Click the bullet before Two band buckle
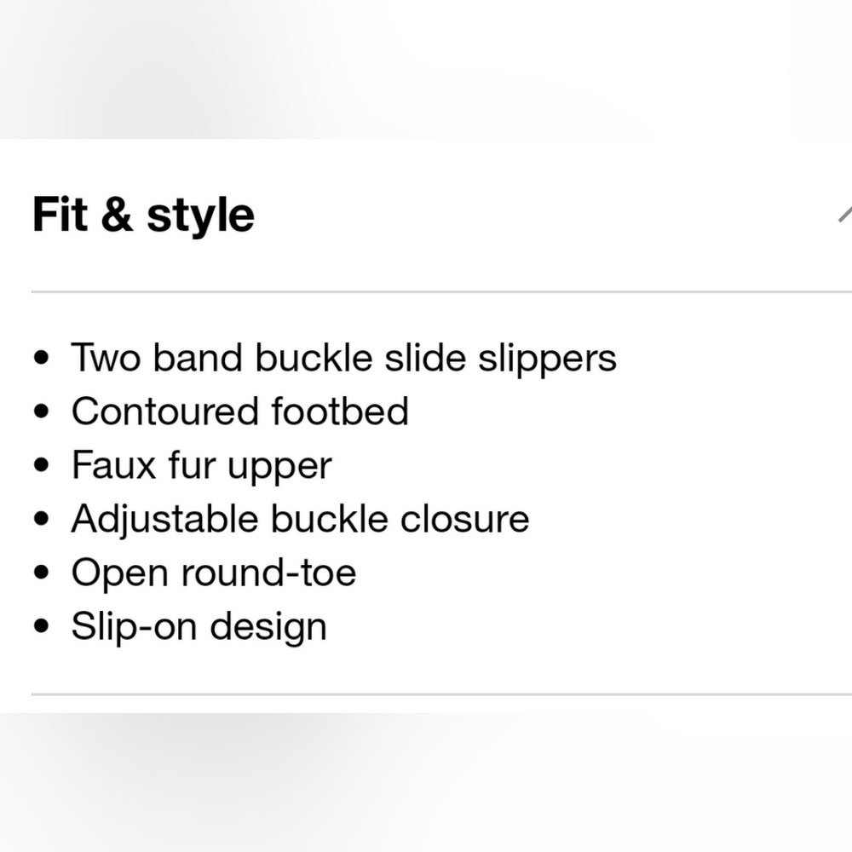 (x=41, y=358)
